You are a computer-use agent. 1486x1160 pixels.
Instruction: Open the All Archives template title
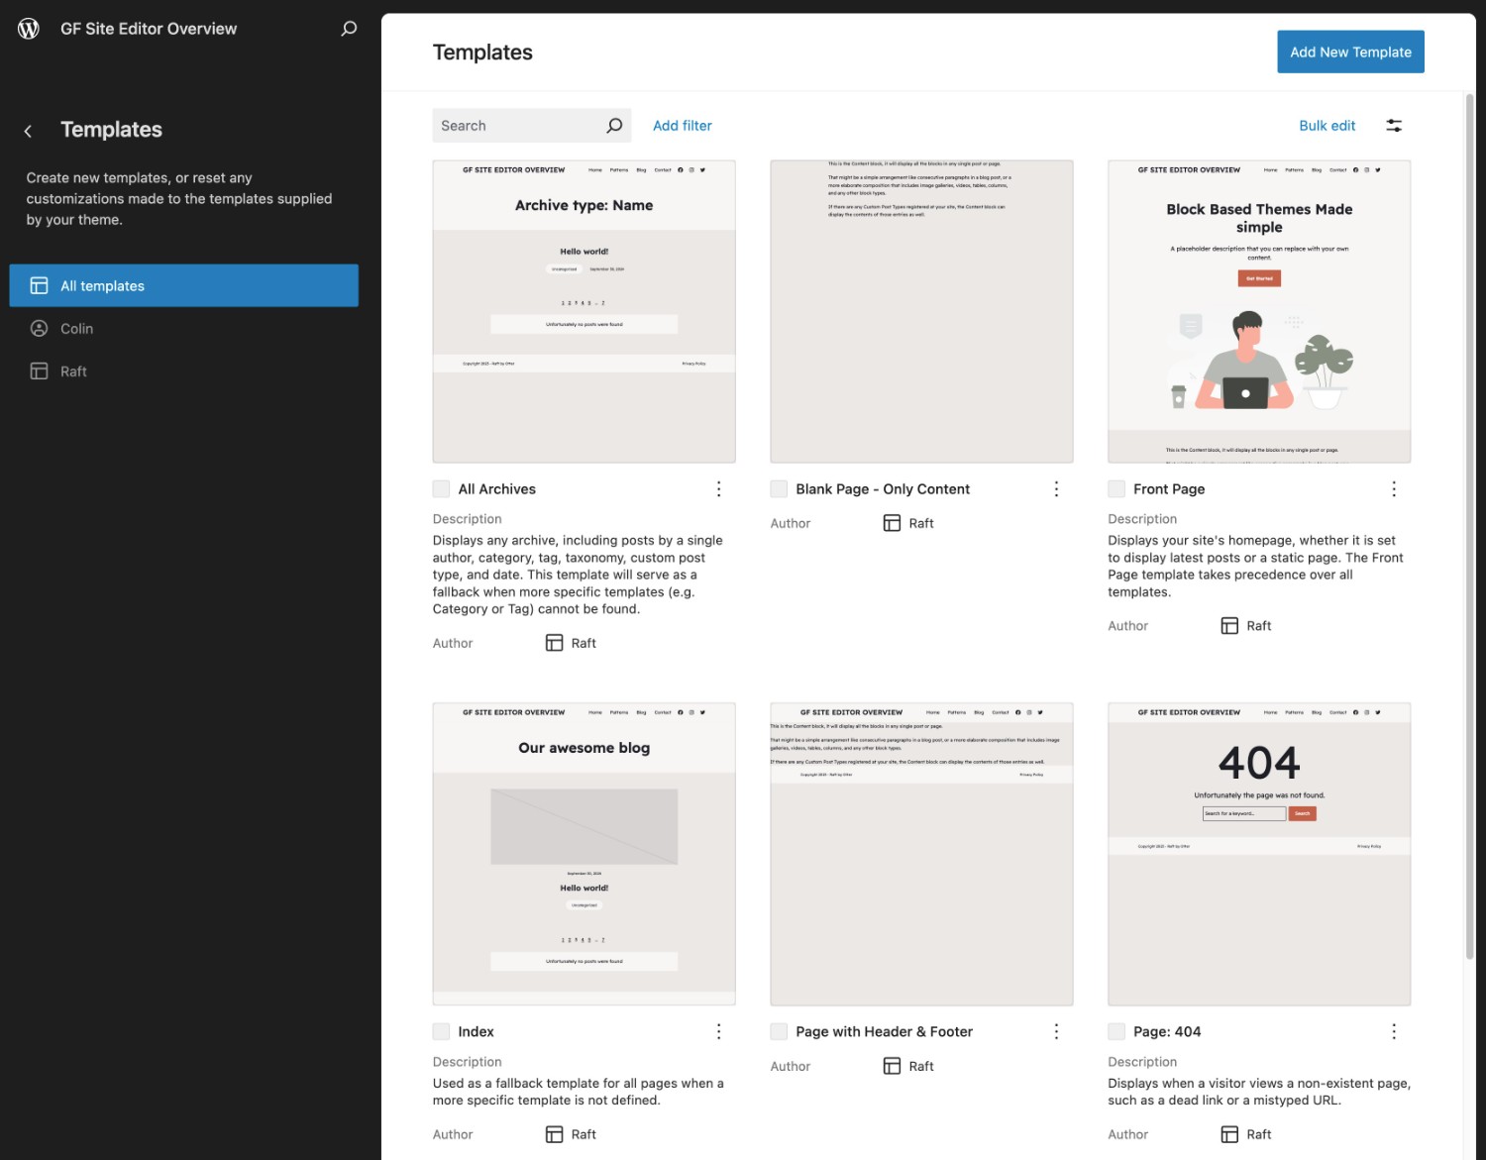pyautogui.click(x=497, y=489)
